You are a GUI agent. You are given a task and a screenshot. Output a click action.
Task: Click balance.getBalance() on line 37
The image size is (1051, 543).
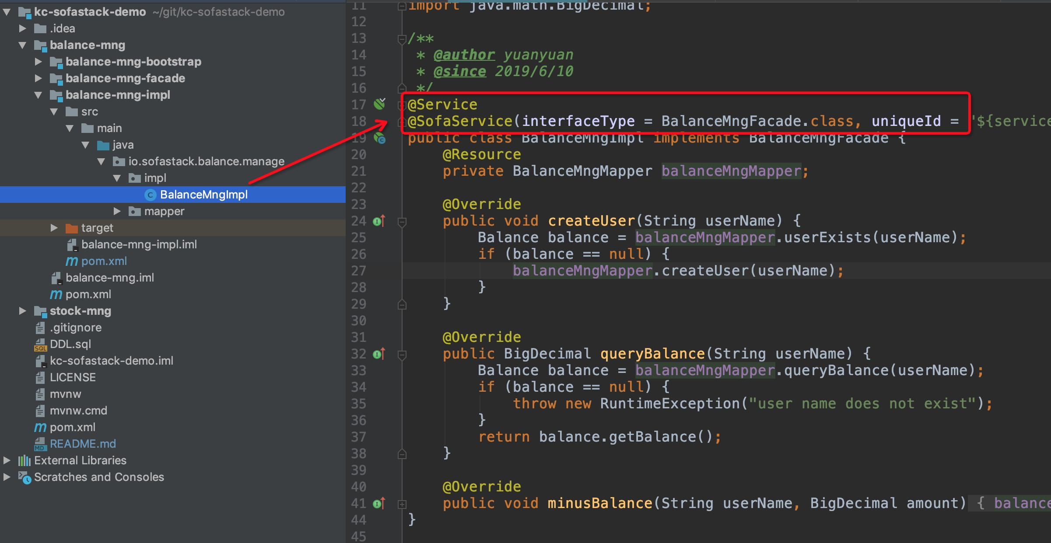pyautogui.click(x=626, y=437)
